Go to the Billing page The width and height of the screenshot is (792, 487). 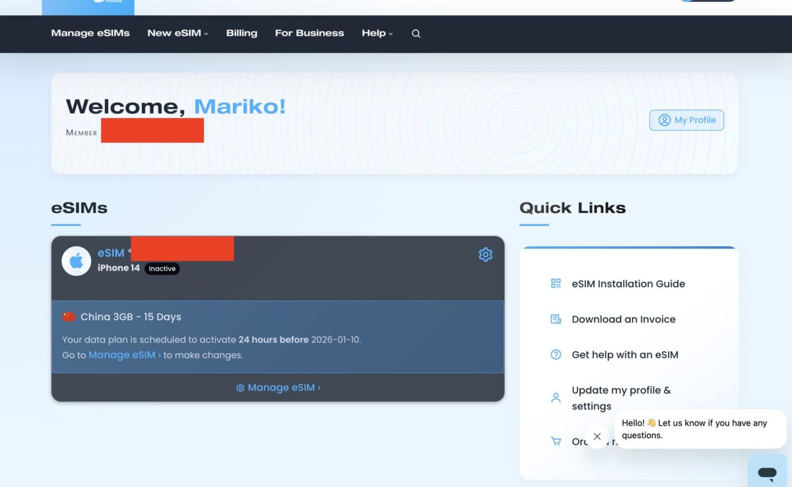(242, 33)
